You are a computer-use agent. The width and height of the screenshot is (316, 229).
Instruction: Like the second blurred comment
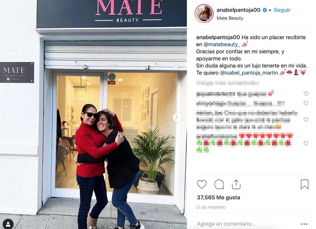click(306, 103)
